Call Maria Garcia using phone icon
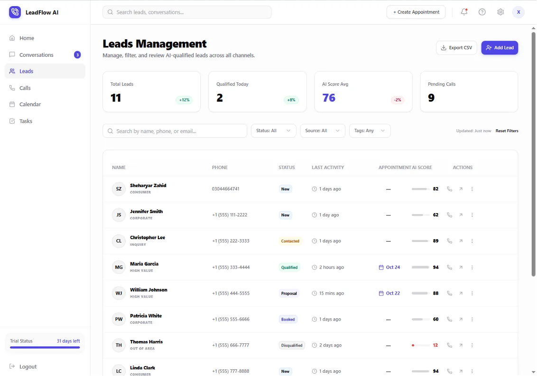The height and width of the screenshot is (376, 537). click(450, 267)
